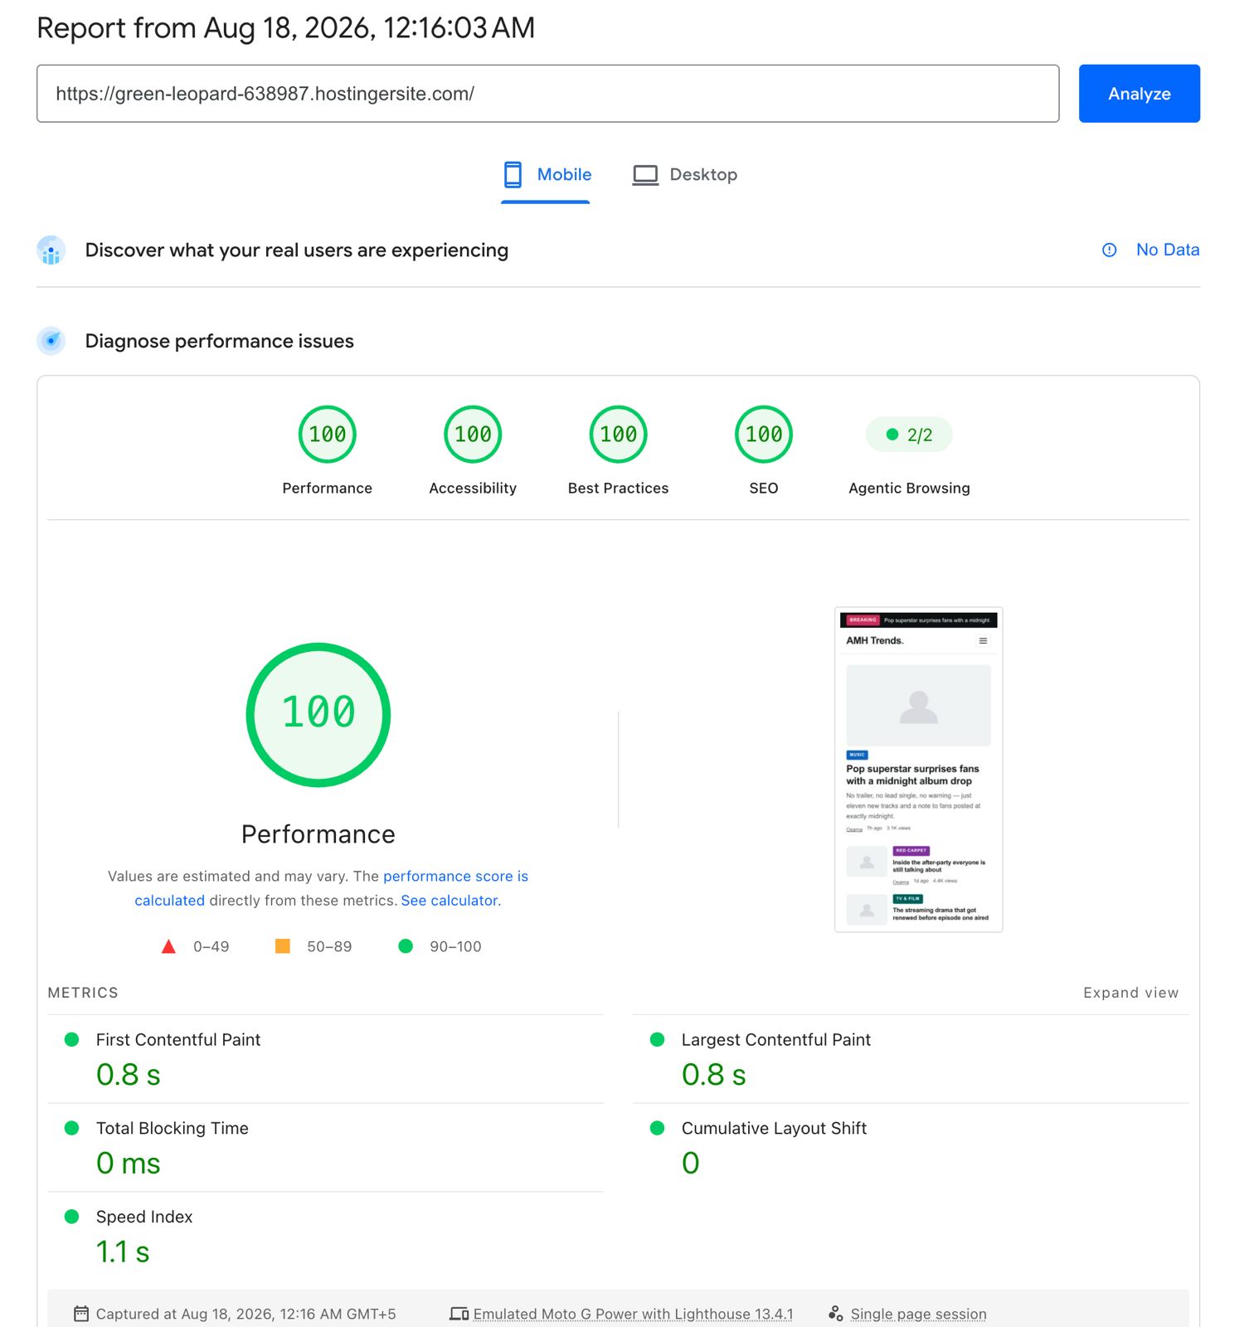Click the Total Blocking Time metric label
This screenshot has height=1327, width=1249.
tap(173, 1129)
